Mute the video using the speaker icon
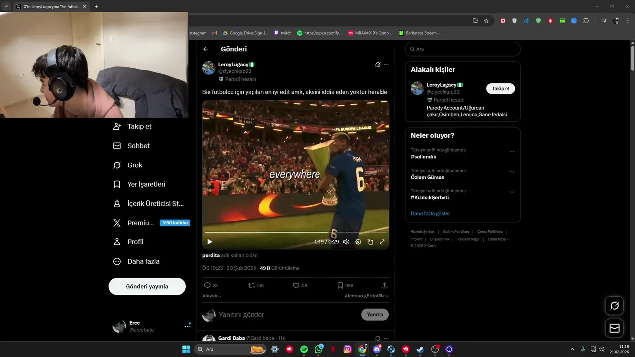 346,242
